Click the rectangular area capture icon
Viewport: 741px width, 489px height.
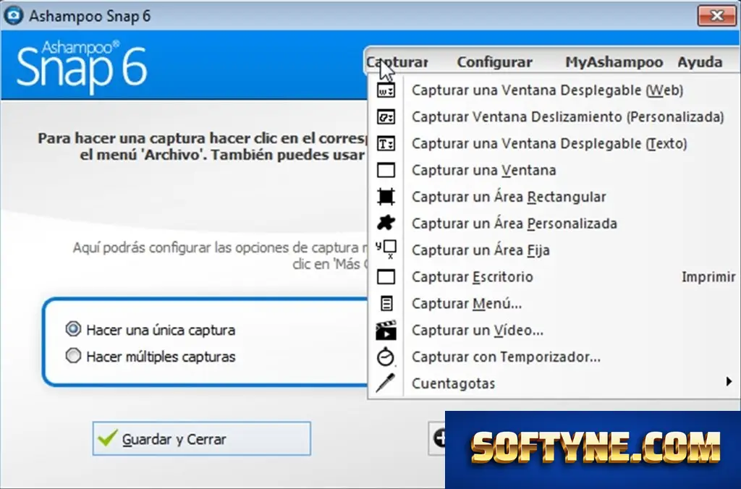click(386, 197)
